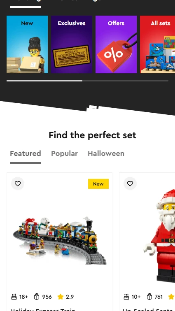This screenshot has width=175, height=311.
Task: Click the 18+ age cake icon
Action: point(14,297)
